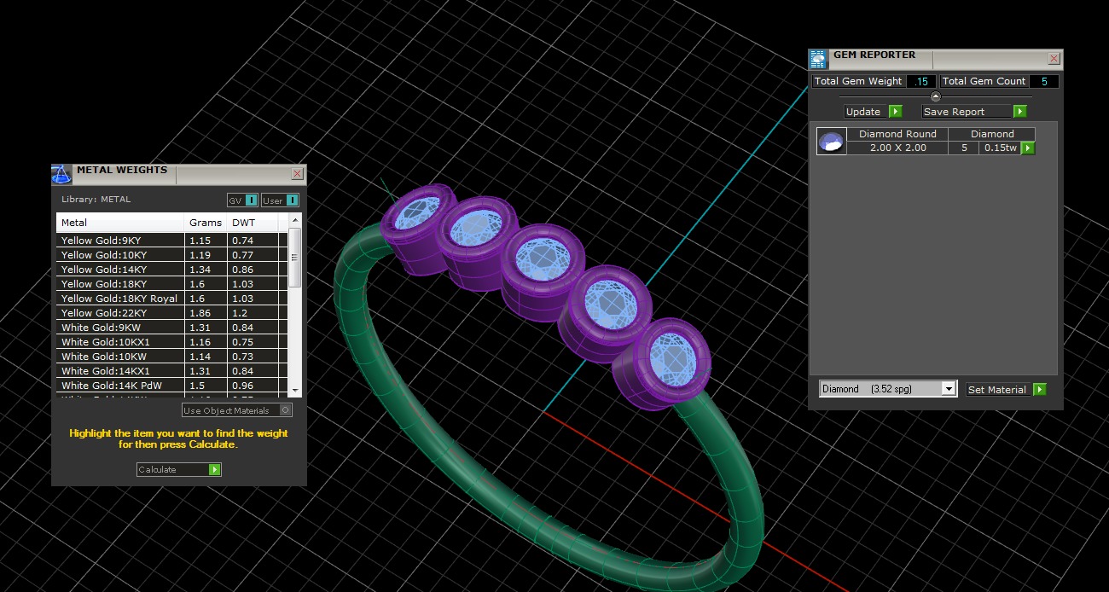Click the Calculate button in Metal Weights
This screenshot has height=592, width=1109.
[x=178, y=470]
